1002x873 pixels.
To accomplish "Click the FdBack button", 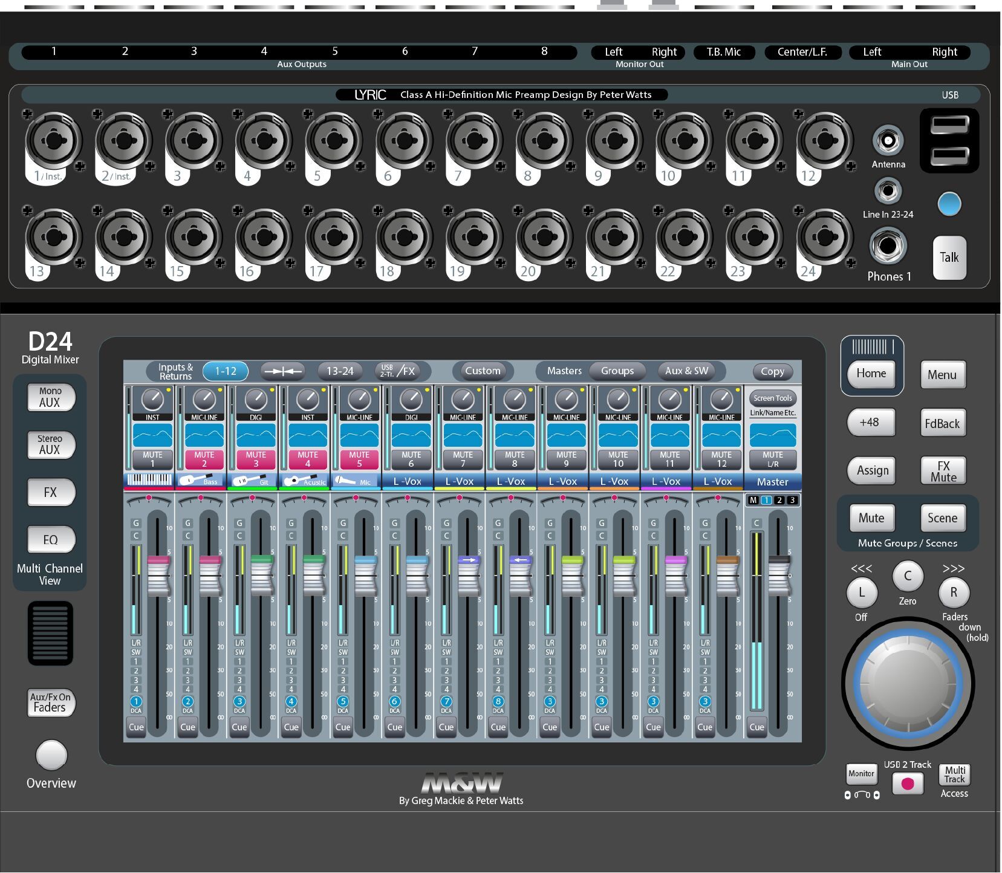I will [942, 423].
